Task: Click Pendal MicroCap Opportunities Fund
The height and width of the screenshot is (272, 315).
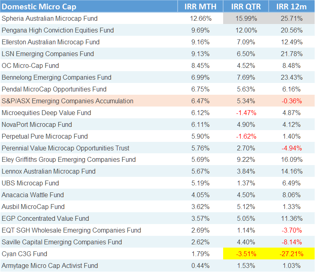Action: coord(54,89)
